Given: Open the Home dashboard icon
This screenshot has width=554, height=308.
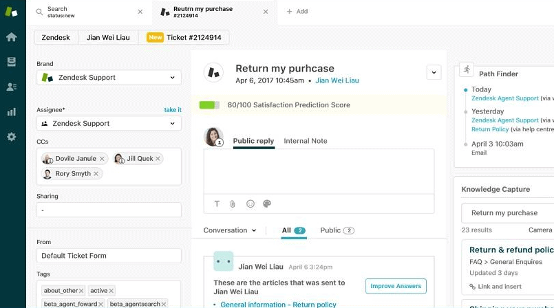Looking at the screenshot, I should [11, 36].
